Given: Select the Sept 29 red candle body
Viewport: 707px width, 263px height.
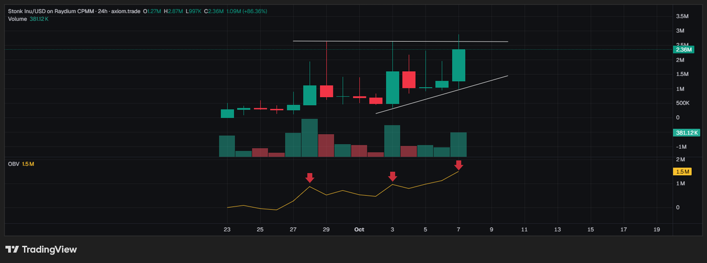Looking at the screenshot, I should click(326, 91).
